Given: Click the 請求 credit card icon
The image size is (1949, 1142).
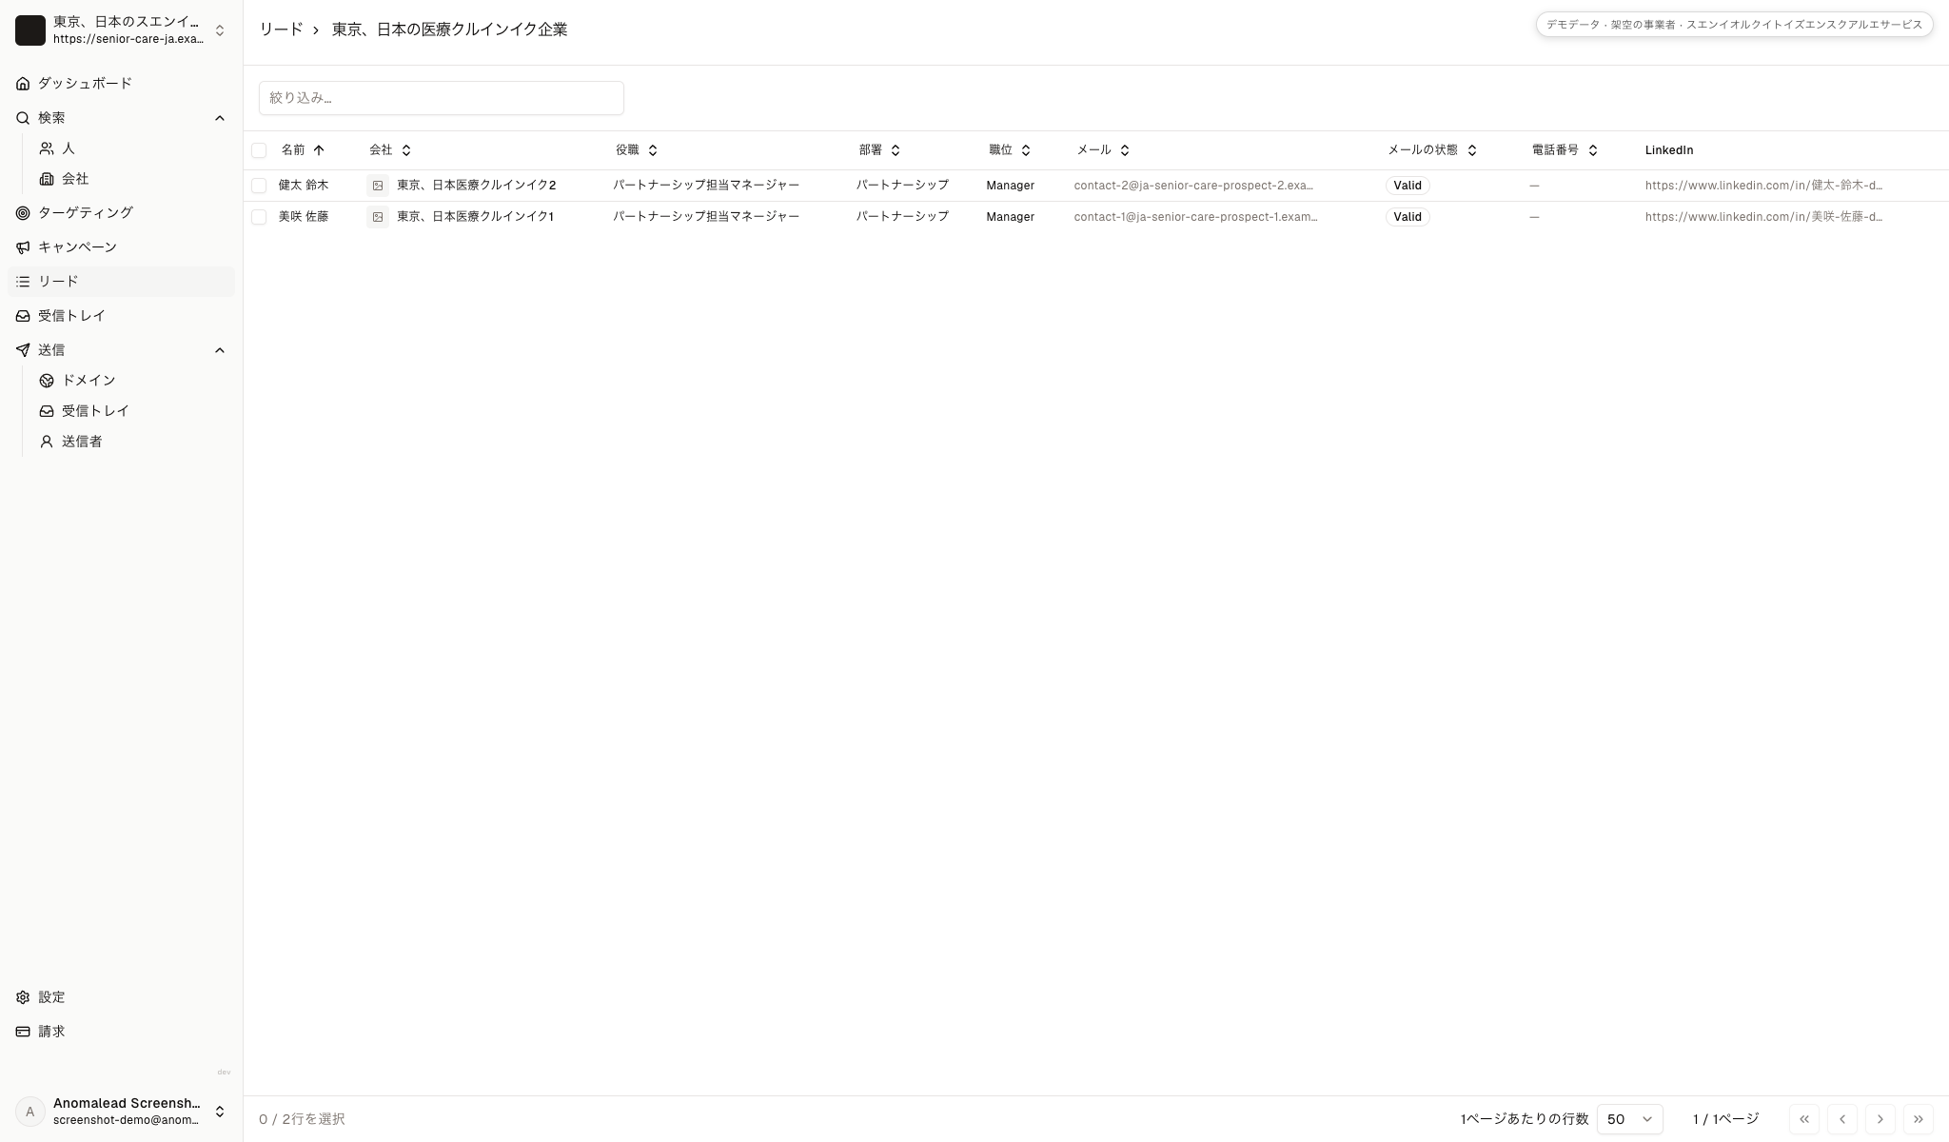Looking at the screenshot, I should point(23,1032).
